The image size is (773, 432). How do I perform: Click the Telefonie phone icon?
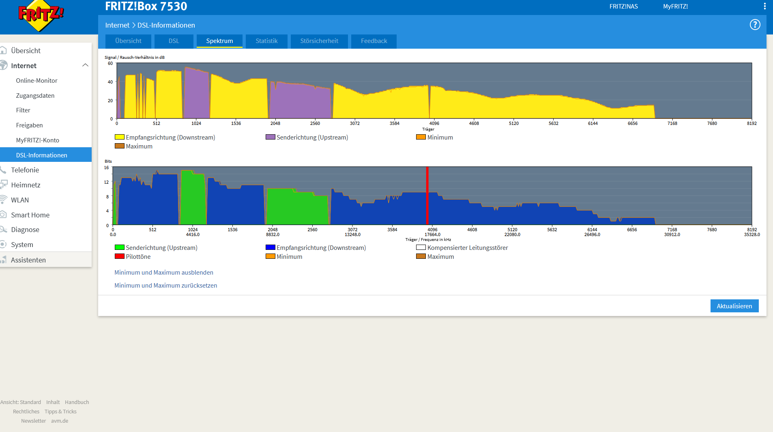click(x=3, y=170)
